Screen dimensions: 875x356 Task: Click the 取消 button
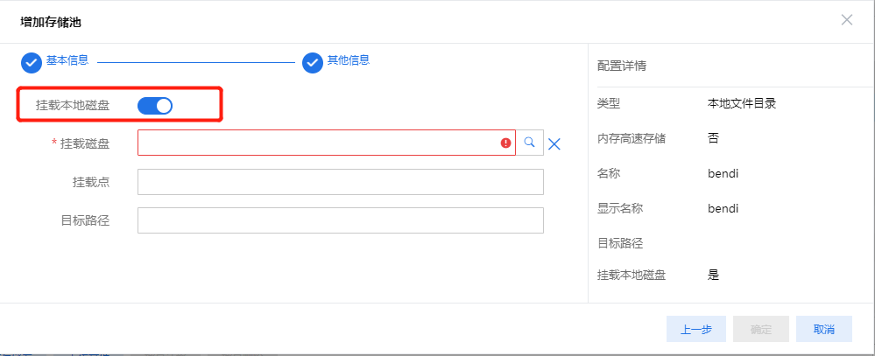[823, 330]
